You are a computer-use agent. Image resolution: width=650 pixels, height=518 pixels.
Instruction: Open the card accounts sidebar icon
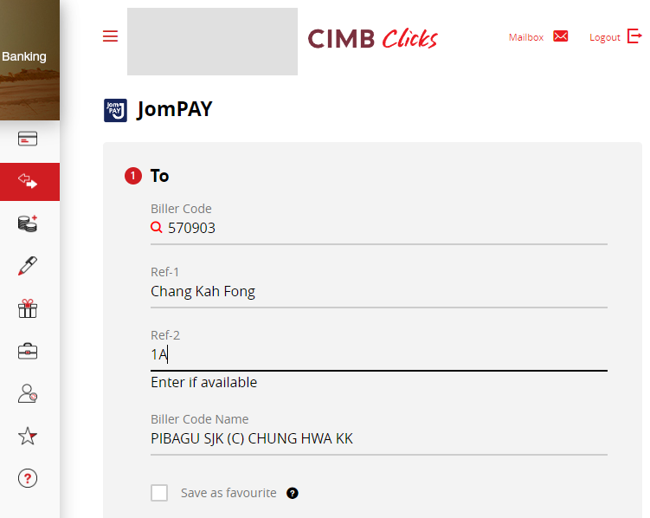coord(28,139)
